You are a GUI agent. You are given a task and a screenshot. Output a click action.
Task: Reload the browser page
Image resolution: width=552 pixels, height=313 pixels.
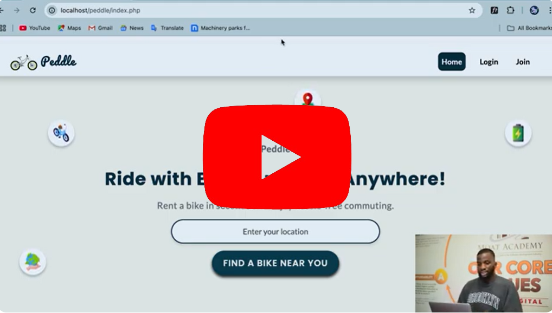[x=33, y=10]
